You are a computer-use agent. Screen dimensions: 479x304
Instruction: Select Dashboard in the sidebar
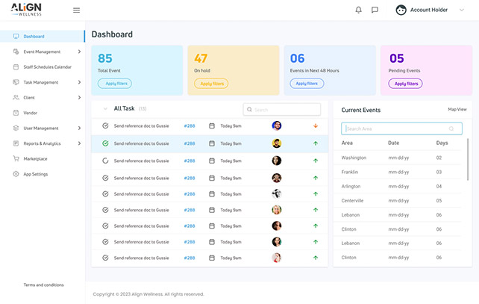point(43,37)
